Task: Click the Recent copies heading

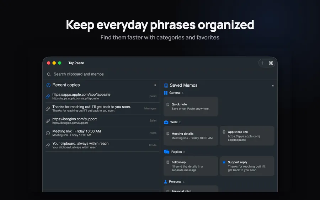Action: pos(66,85)
